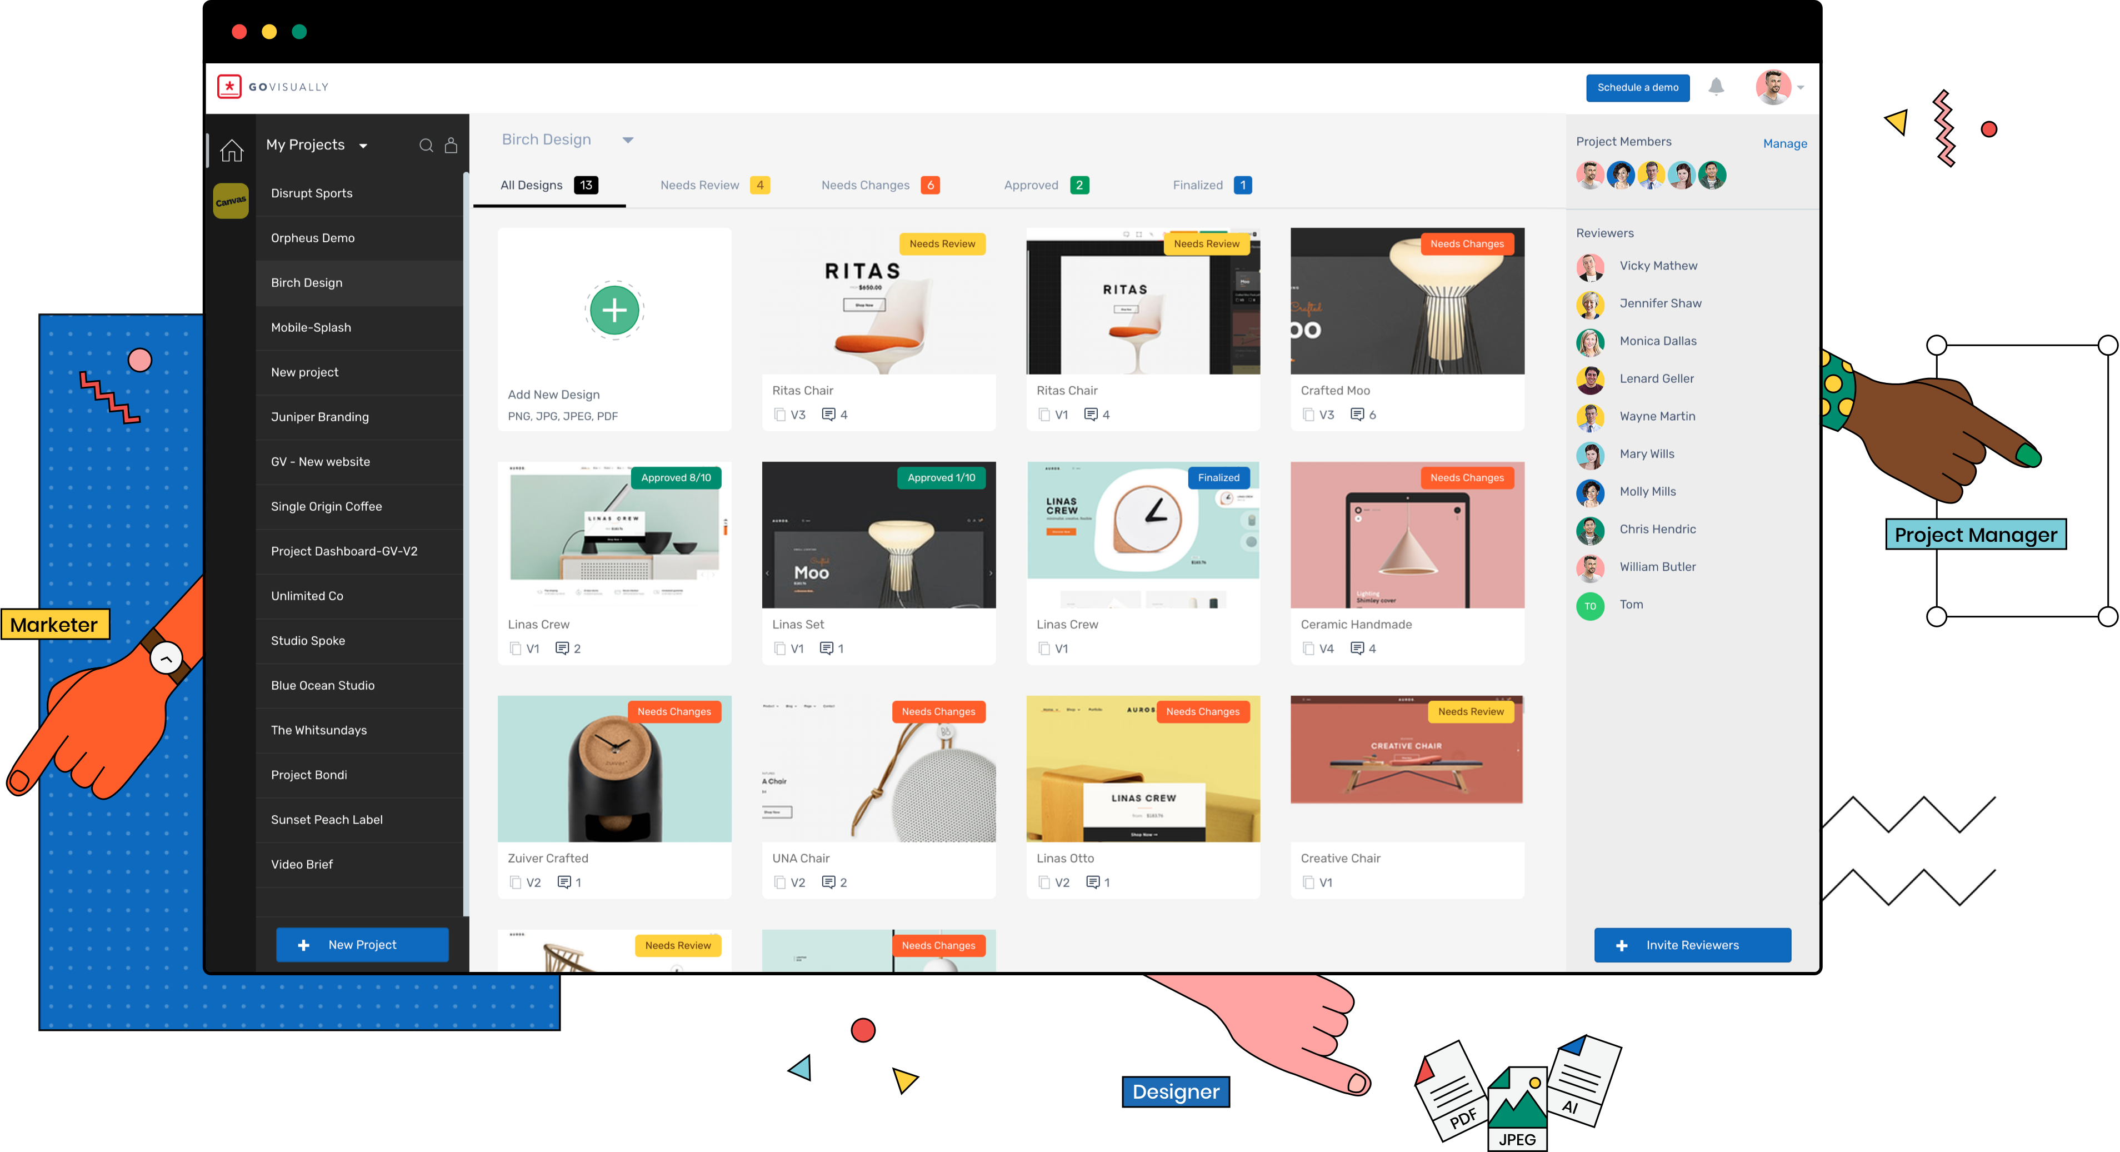
Task: Select the Needs Review tab
Action: [702, 186]
